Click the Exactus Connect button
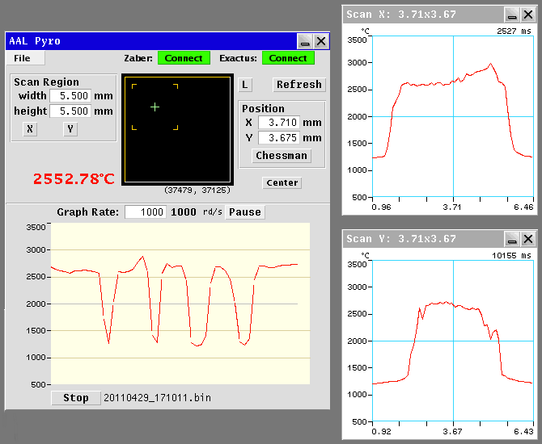The height and width of the screenshot is (444, 542). pyautogui.click(x=288, y=58)
